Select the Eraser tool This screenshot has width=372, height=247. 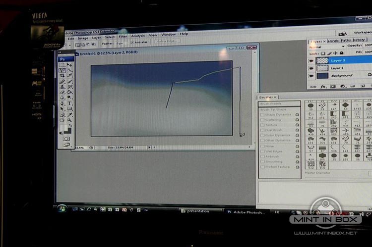pyautogui.click(x=62, y=92)
